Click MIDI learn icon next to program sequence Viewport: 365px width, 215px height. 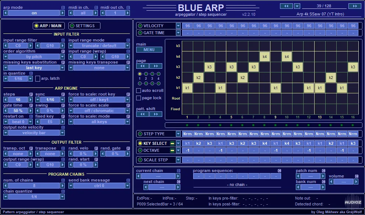279,171
